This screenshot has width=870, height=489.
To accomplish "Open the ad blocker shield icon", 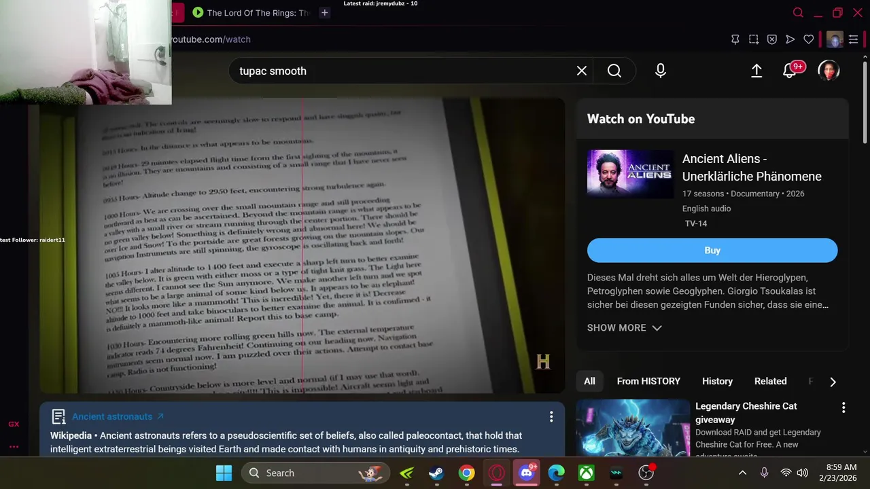I will pos(772,39).
